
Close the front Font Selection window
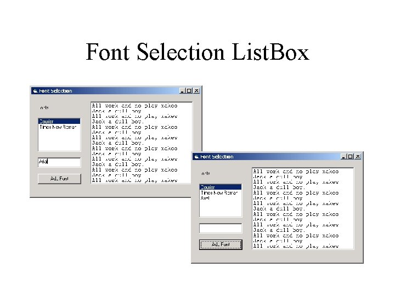tap(358, 157)
